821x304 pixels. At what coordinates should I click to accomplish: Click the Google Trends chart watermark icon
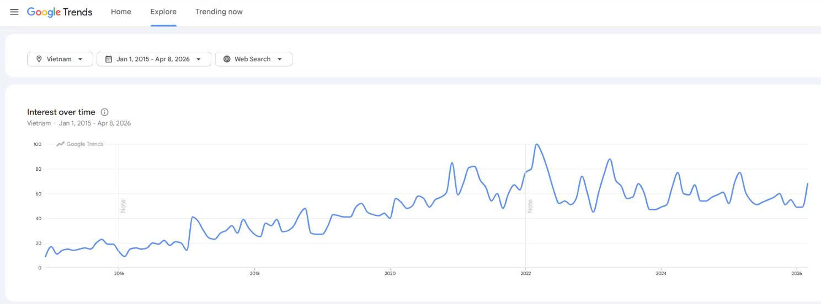pos(60,144)
